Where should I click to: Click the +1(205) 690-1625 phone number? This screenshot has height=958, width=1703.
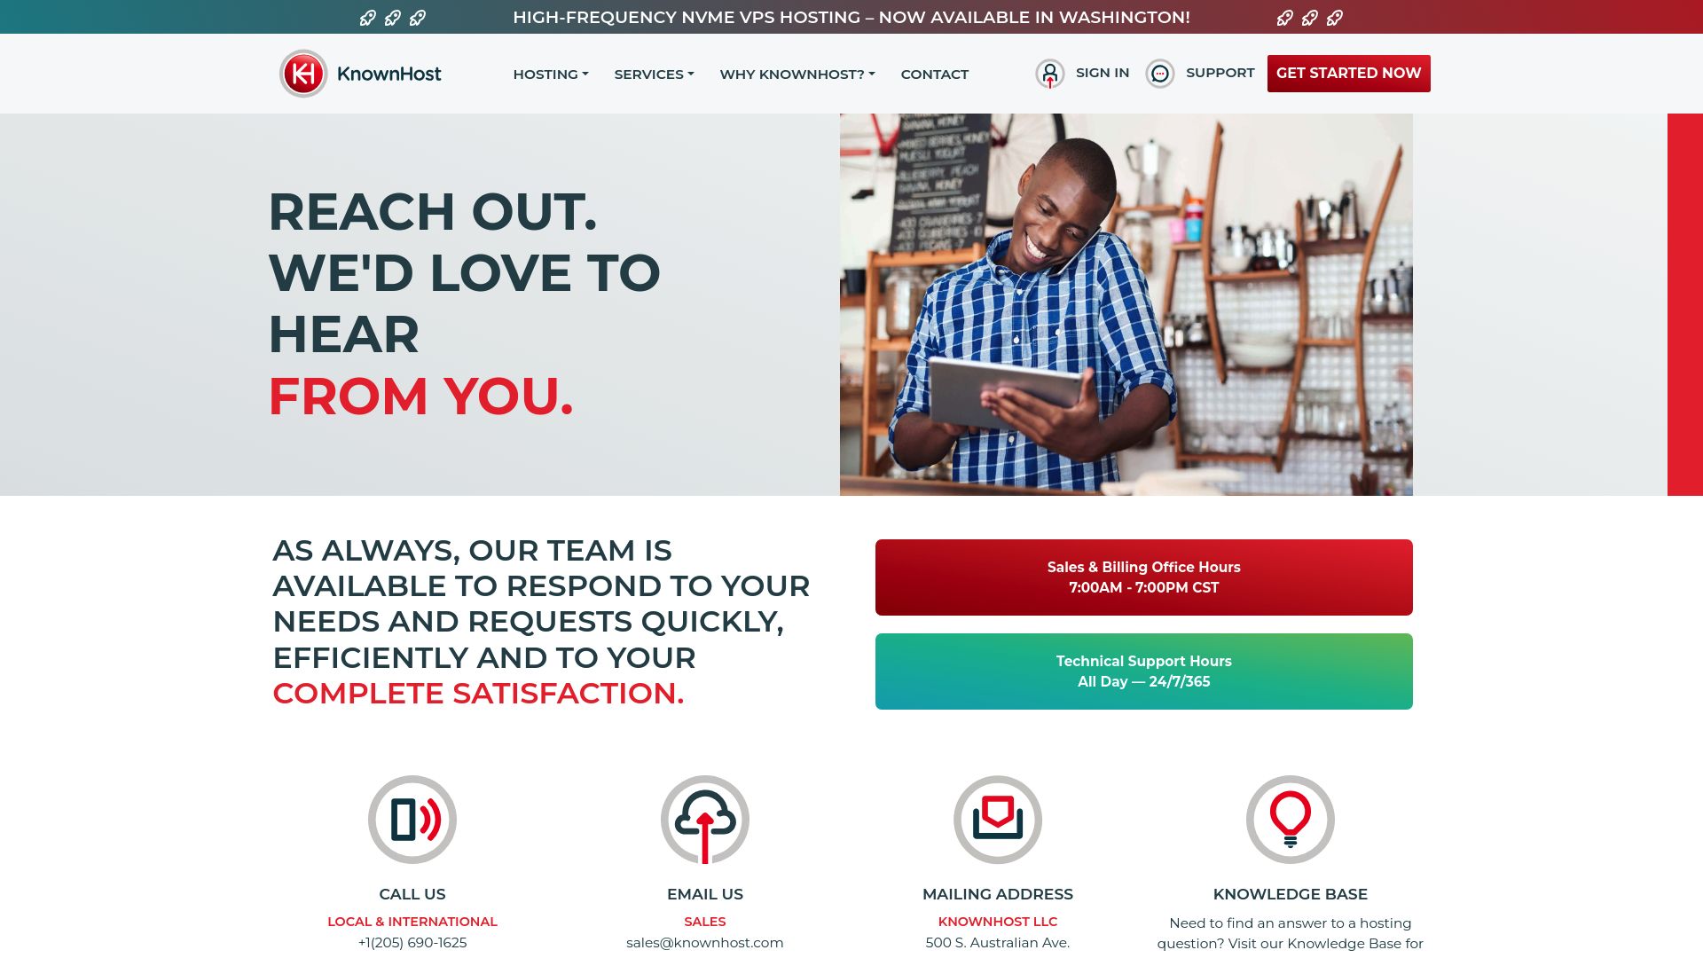coord(412,943)
